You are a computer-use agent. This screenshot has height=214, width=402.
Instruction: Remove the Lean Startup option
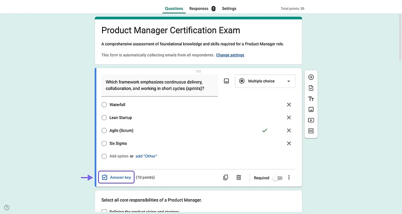pyautogui.click(x=289, y=118)
